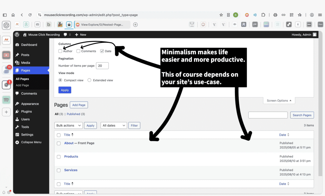This screenshot has width=325, height=196.
Task: Uncheck the Date column checkbox
Action: point(102,51)
